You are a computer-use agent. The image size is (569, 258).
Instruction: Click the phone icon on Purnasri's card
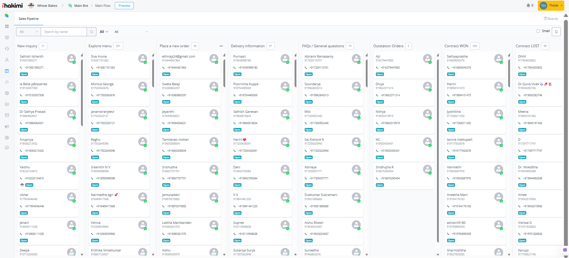pos(235,68)
